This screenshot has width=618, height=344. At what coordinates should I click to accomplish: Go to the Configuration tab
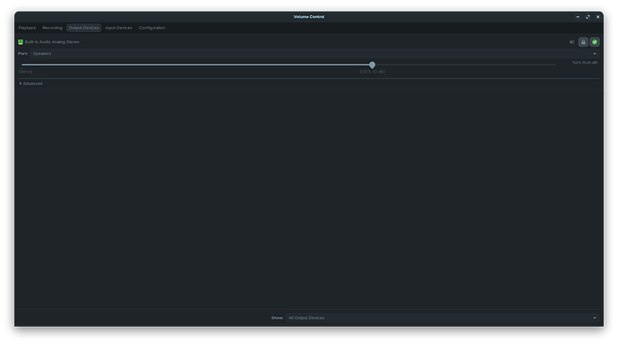click(151, 28)
